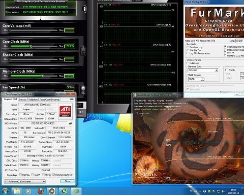This screenshot has width=244, height=195.
Task: Click the FurMark render window title icon
Action: (134, 95)
